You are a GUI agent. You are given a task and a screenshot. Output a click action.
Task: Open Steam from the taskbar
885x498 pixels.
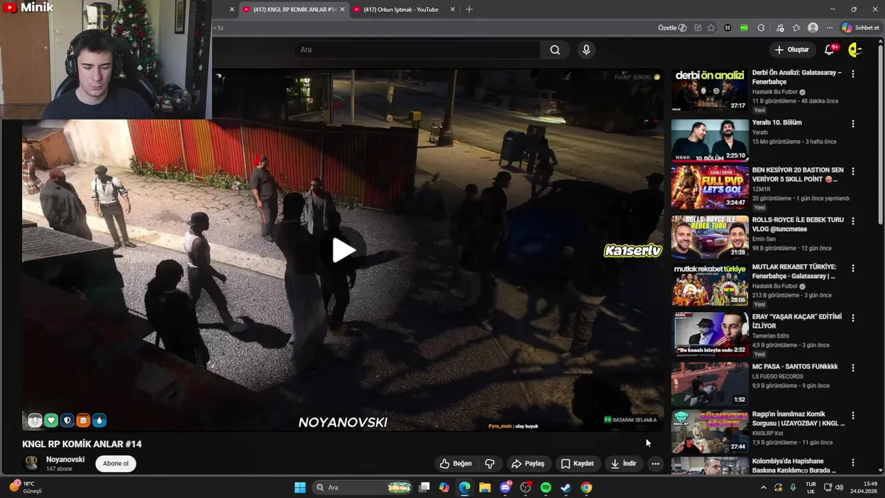click(566, 488)
